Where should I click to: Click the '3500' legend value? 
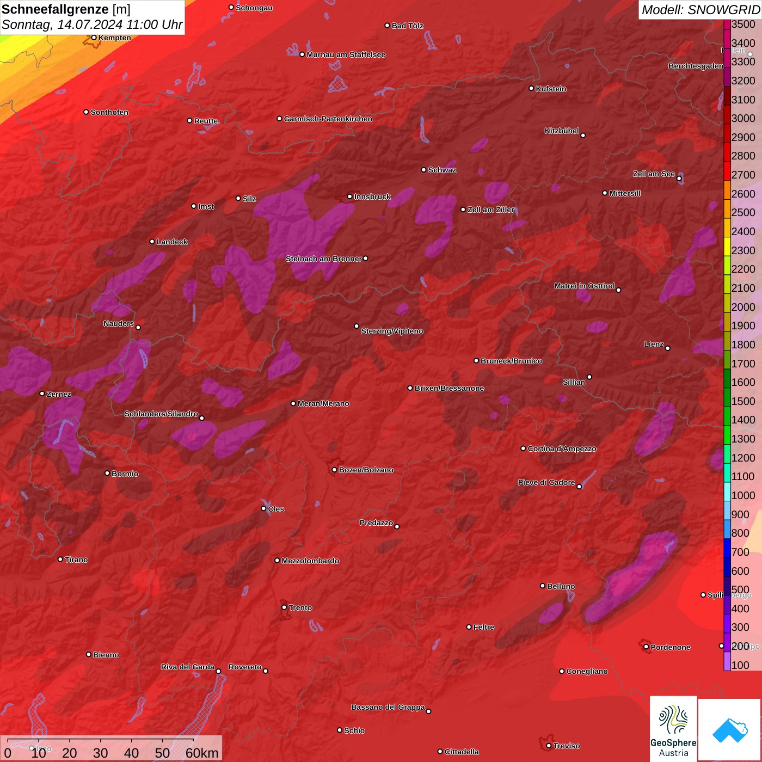click(743, 24)
